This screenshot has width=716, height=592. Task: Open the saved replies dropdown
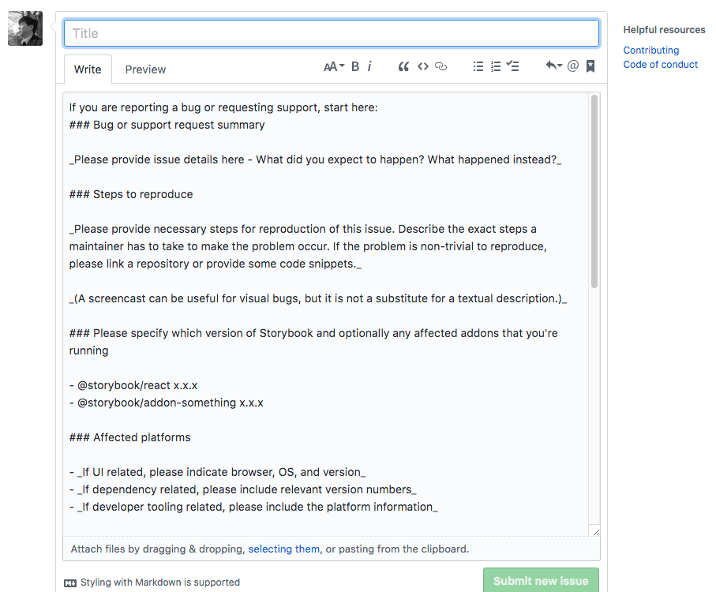tap(553, 67)
